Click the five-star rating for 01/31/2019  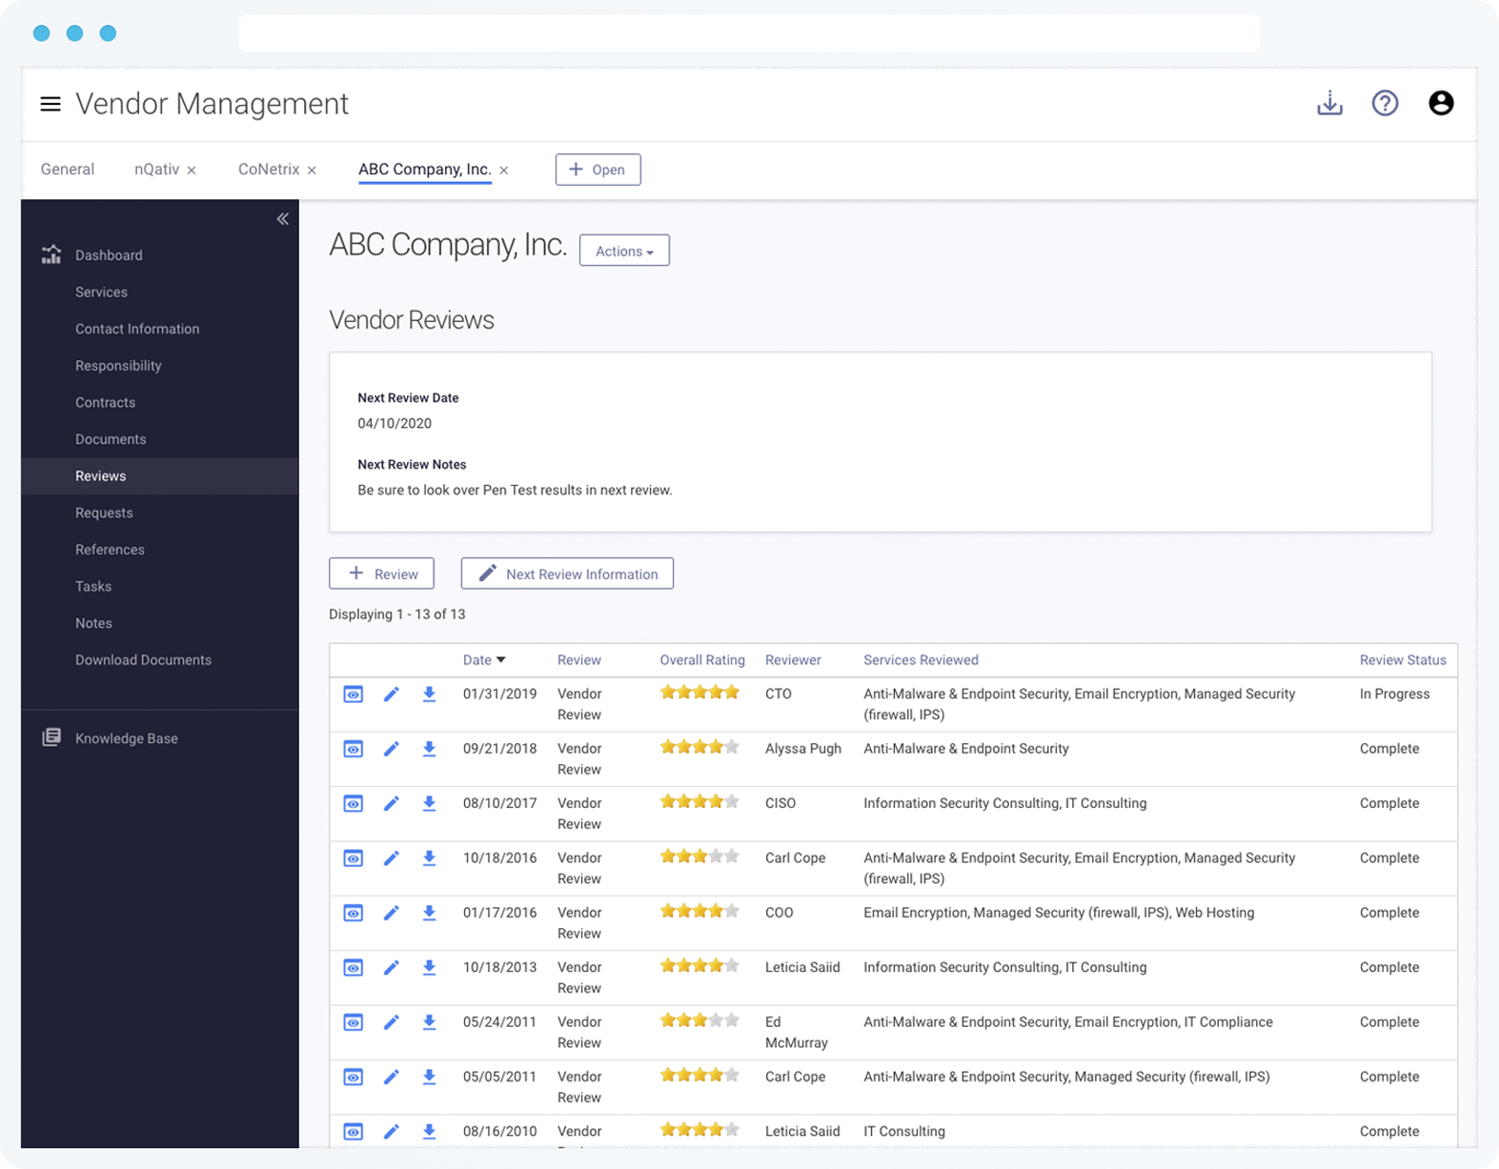(x=699, y=693)
